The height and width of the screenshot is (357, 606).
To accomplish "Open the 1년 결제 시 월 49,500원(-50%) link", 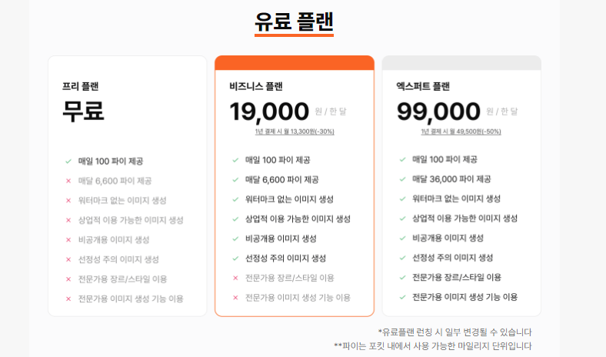I will 461,132.
